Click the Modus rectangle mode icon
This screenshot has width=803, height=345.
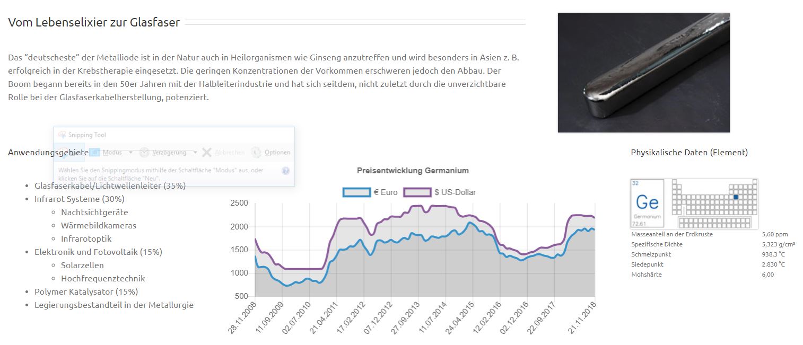pyautogui.click(x=95, y=153)
